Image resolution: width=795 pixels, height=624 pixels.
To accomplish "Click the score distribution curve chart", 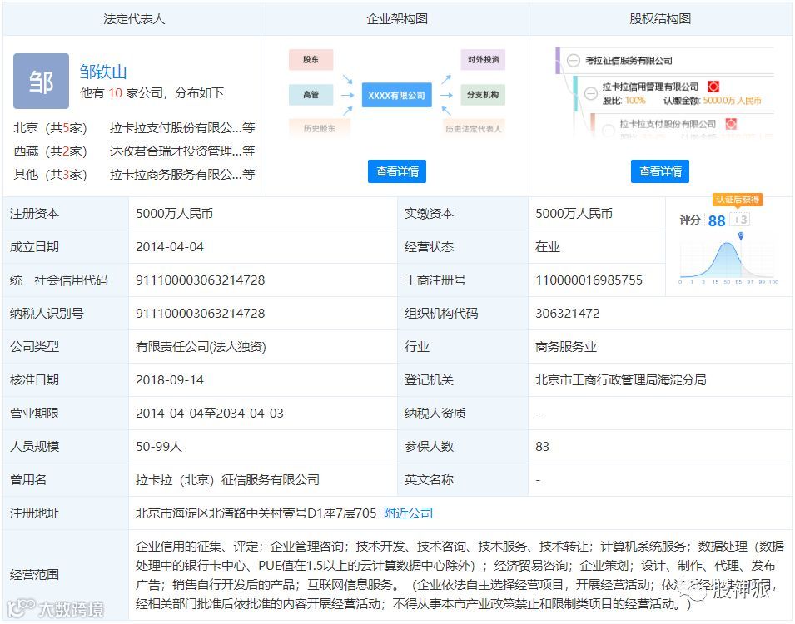I will 728,261.
